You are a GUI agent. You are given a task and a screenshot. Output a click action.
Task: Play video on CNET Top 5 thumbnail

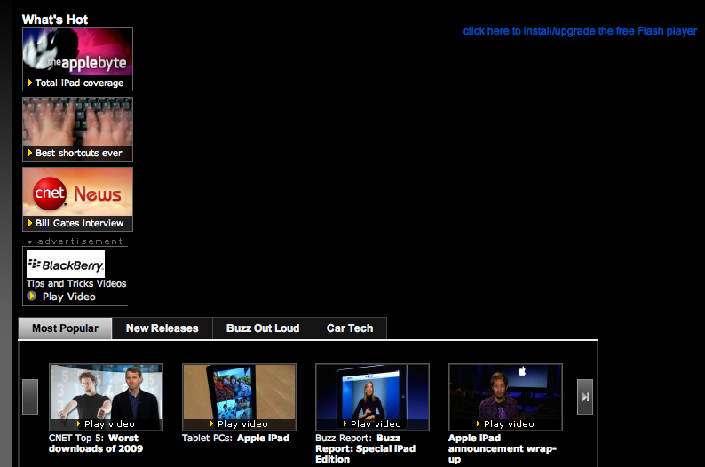tap(107, 423)
